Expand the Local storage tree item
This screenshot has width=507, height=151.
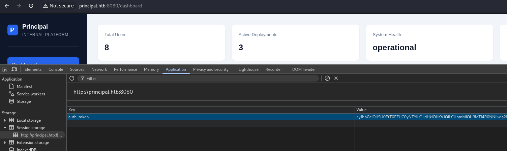coord(5,120)
